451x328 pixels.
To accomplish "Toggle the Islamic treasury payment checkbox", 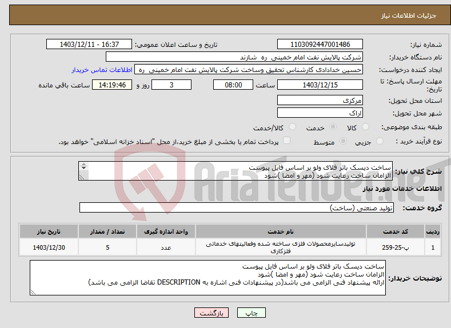I will [286, 140].
